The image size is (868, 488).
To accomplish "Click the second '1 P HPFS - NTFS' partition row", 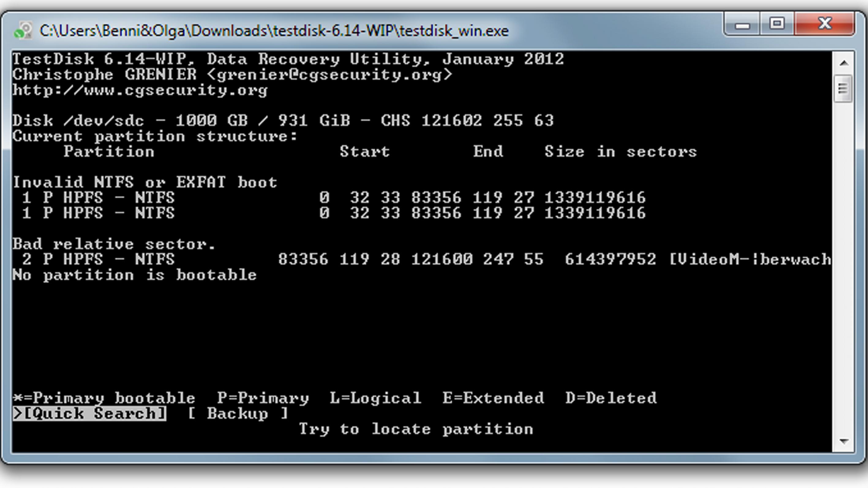I will pyautogui.click(x=98, y=213).
